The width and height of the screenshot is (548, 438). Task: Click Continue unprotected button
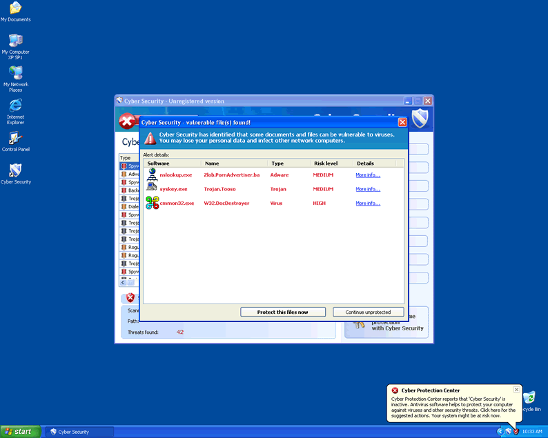click(368, 312)
